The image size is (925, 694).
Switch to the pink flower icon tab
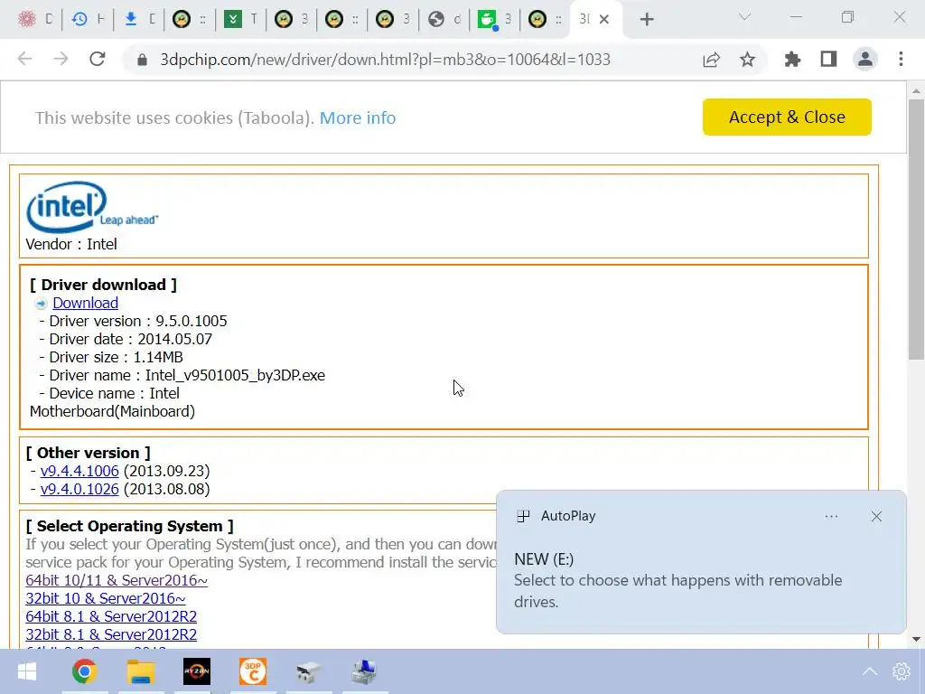coord(26,20)
